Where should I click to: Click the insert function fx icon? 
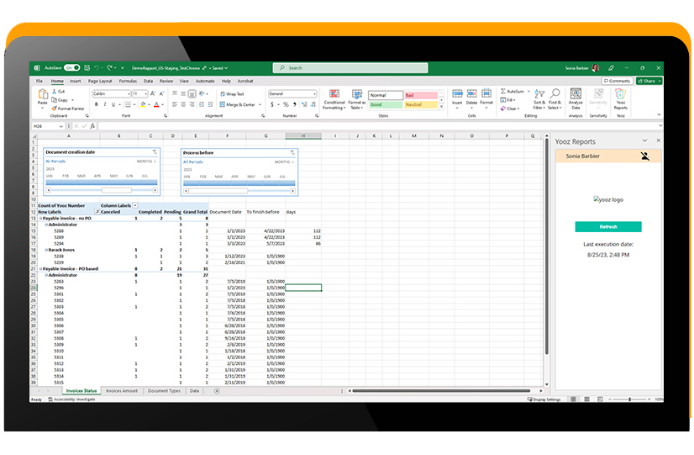coord(92,126)
